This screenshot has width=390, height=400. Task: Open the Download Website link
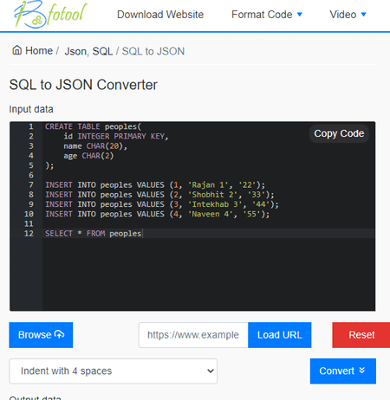[160, 15]
